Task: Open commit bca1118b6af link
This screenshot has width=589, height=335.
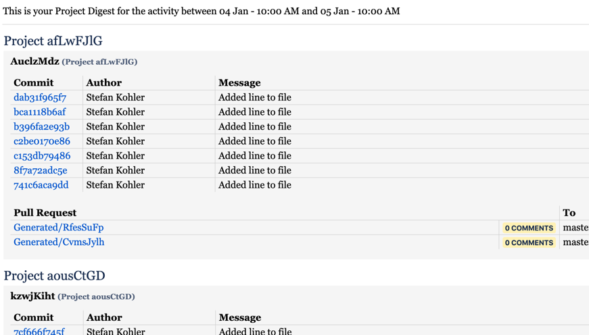Action: pyautogui.click(x=40, y=112)
